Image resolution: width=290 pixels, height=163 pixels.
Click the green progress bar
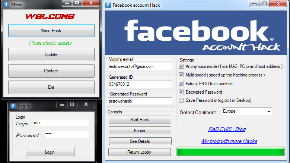click(x=230, y=151)
